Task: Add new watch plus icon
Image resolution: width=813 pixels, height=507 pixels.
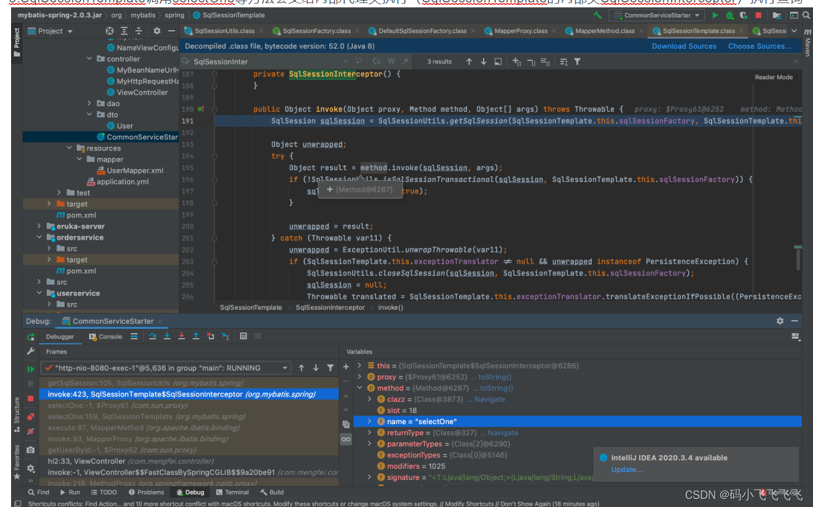Action: 346,366
